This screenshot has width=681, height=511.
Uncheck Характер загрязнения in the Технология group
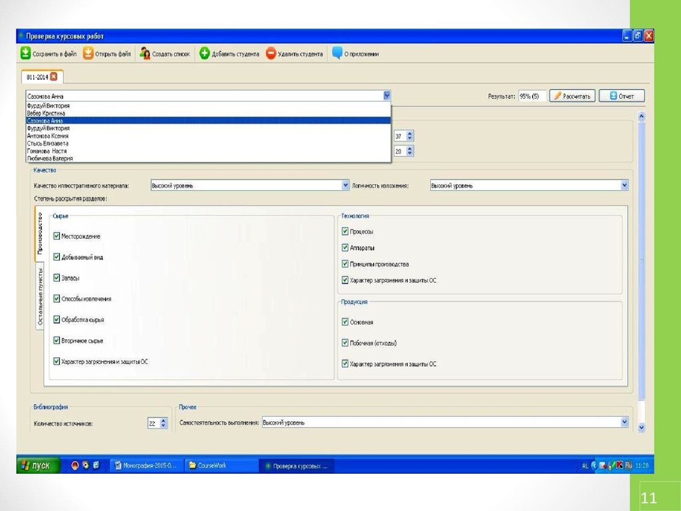pyautogui.click(x=345, y=280)
